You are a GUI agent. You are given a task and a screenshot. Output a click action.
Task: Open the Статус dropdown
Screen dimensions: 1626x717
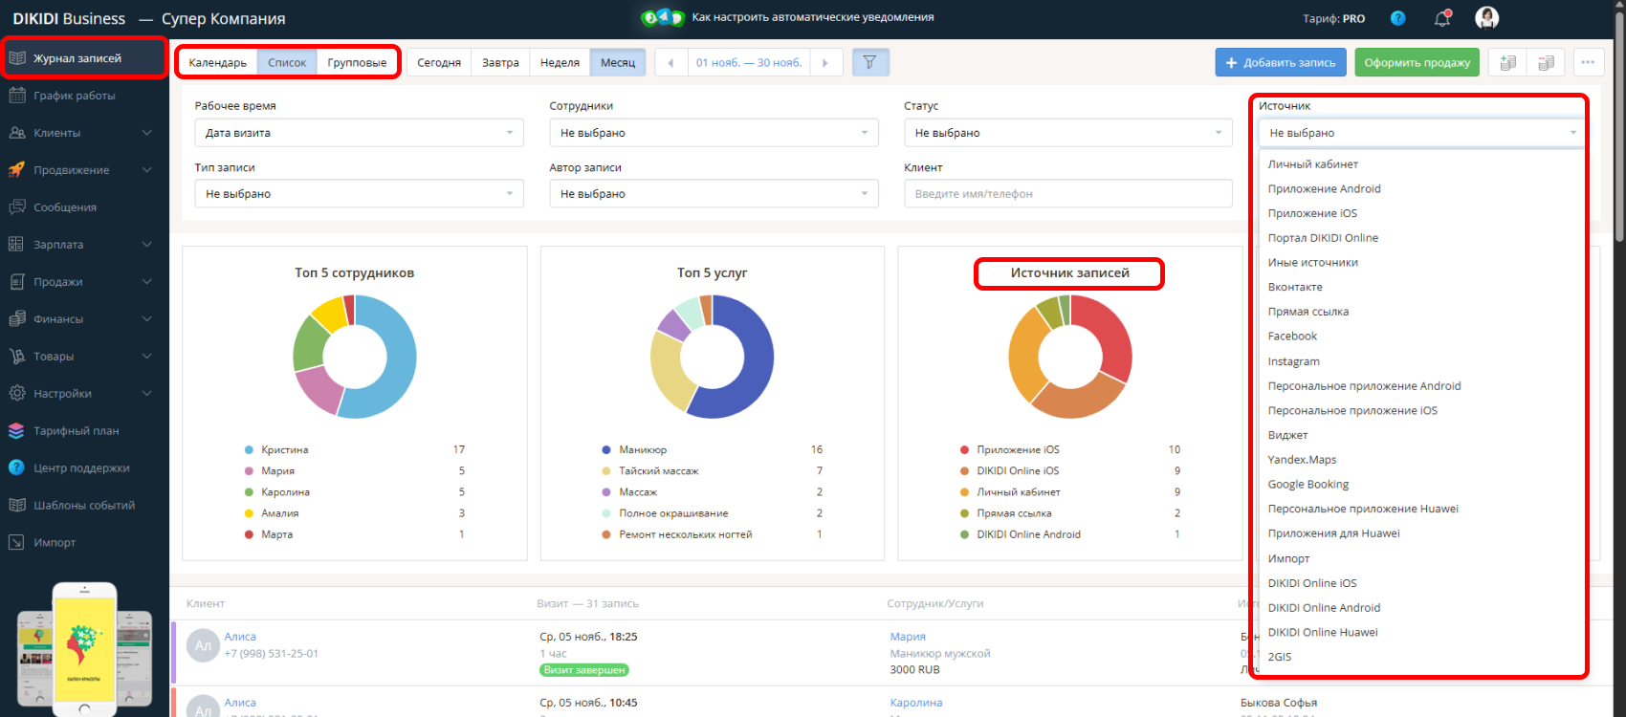[x=1067, y=133]
